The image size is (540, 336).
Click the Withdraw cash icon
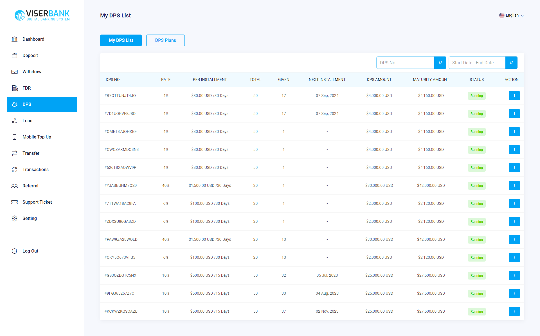[x=15, y=72]
